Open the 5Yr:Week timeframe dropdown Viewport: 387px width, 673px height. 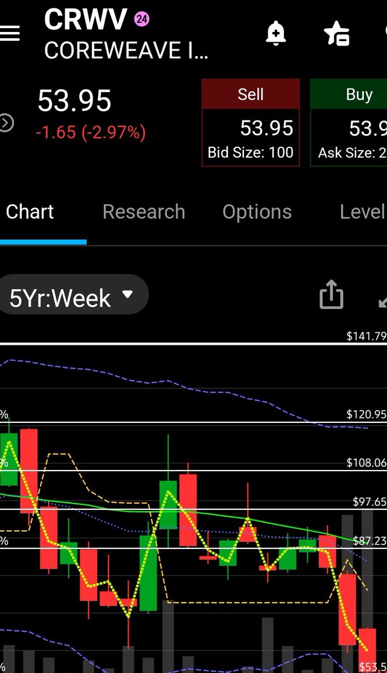[73, 295]
